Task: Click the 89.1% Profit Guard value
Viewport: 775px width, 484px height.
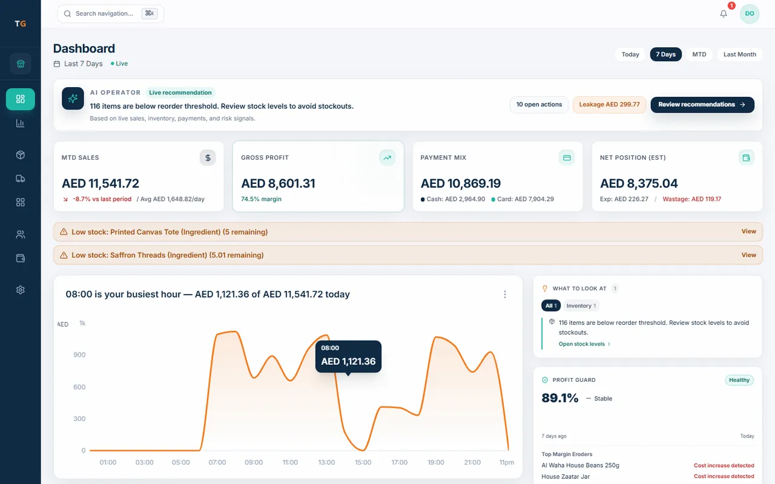Action: (560, 398)
